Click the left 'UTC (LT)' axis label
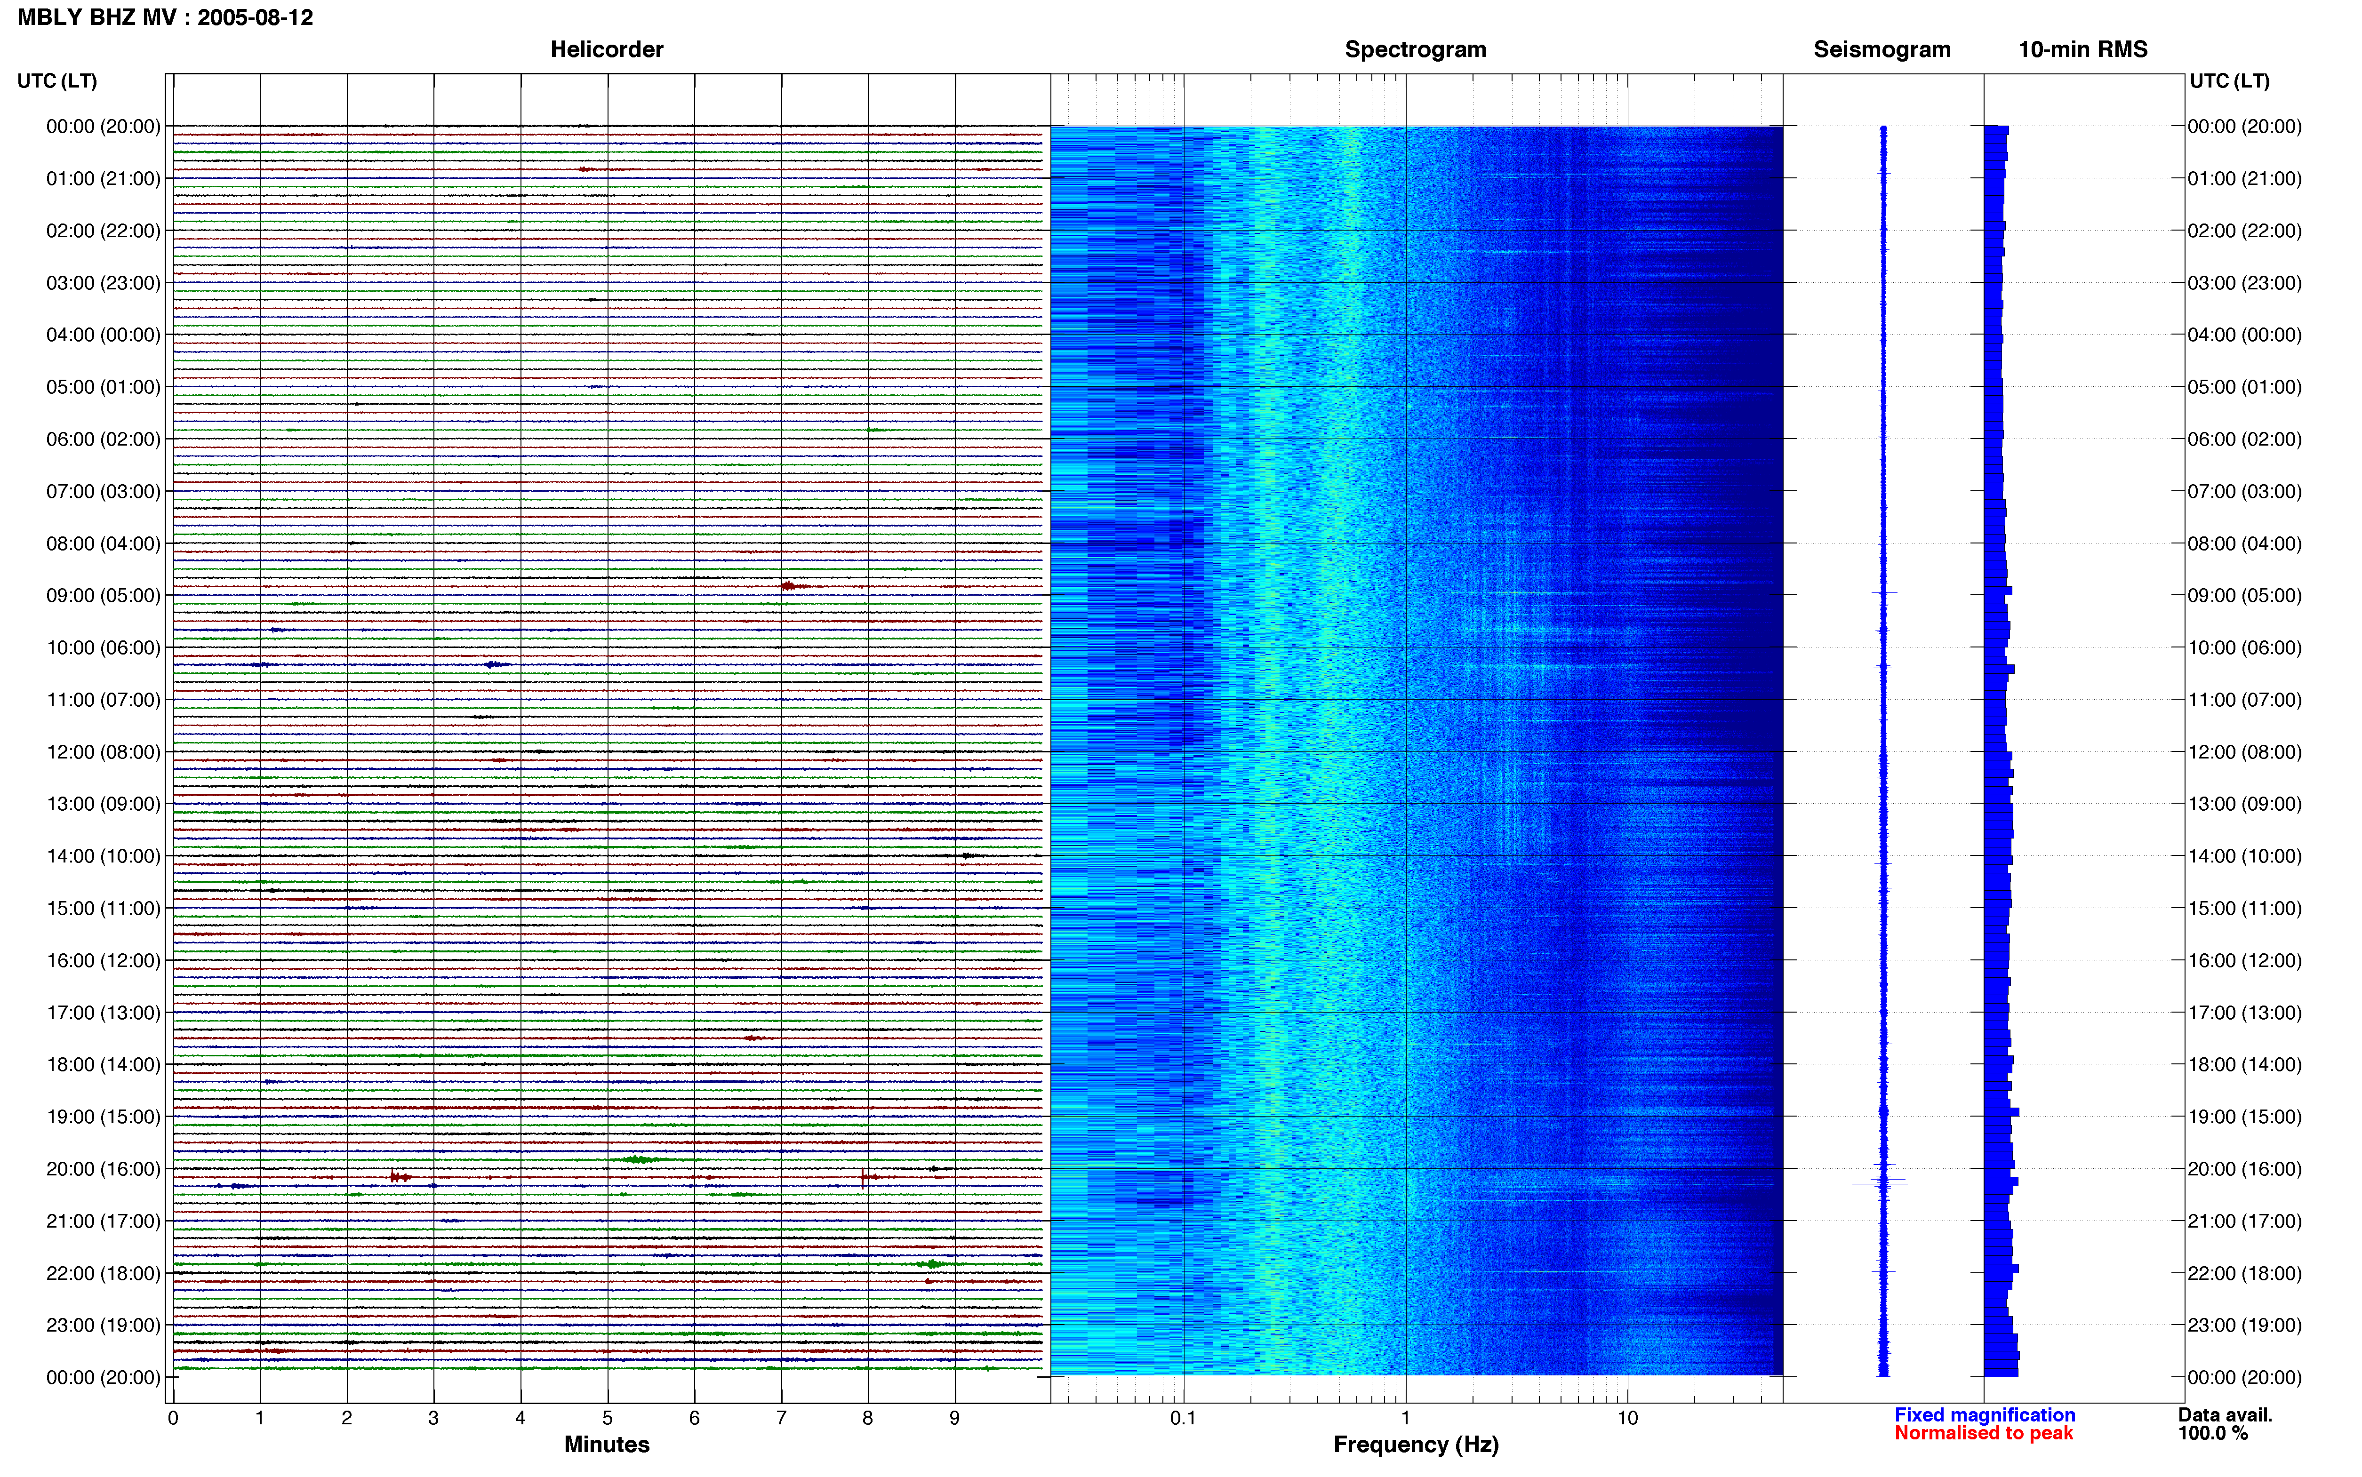Screen dimensions: 2362x1477 pos(56,81)
